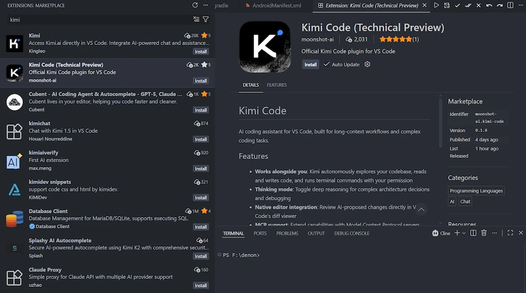Click the scroll-to-top chevron button
The image size is (526, 293).
pos(421,209)
